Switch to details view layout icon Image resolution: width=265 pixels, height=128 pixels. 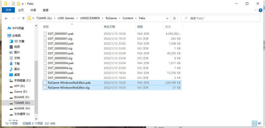pyautogui.click(x=255, y=123)
